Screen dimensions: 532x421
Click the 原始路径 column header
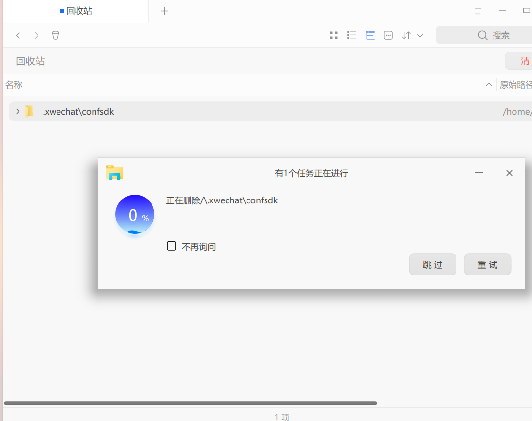[516, 85]
